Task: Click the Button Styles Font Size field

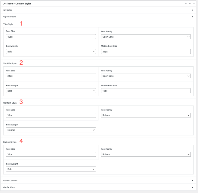Action: point(51,154)
